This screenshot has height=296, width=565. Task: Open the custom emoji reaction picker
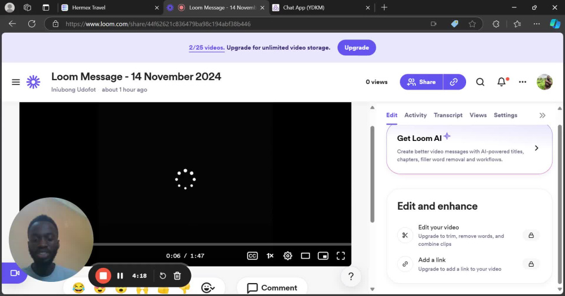coord(208,288)
